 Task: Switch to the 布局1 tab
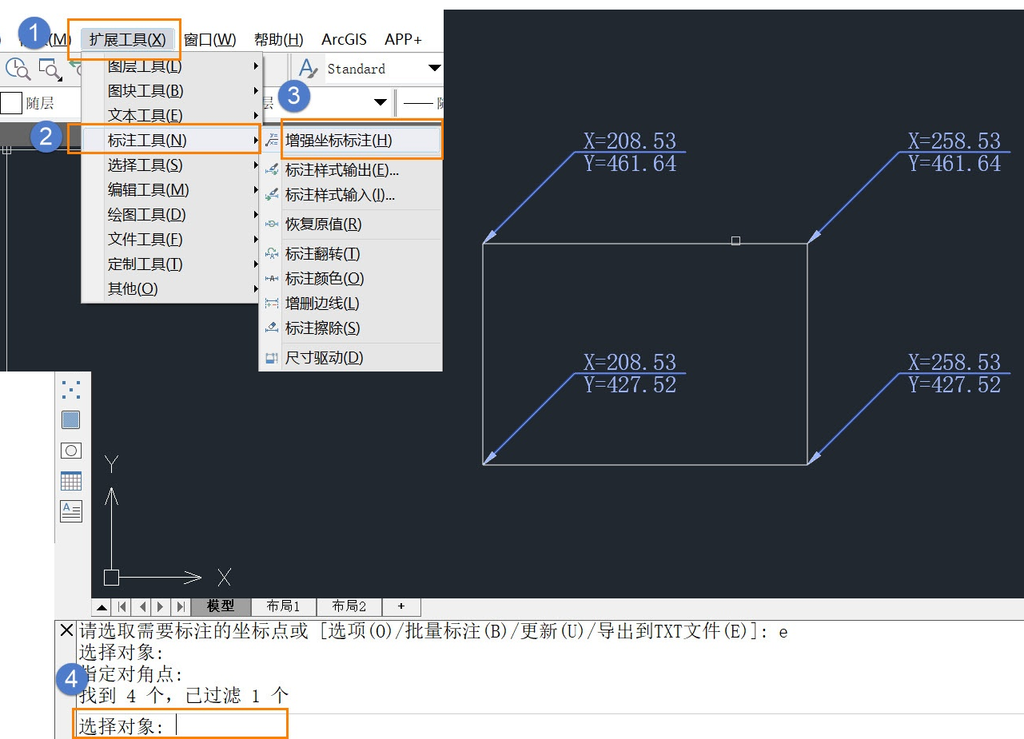coord(284,606)
